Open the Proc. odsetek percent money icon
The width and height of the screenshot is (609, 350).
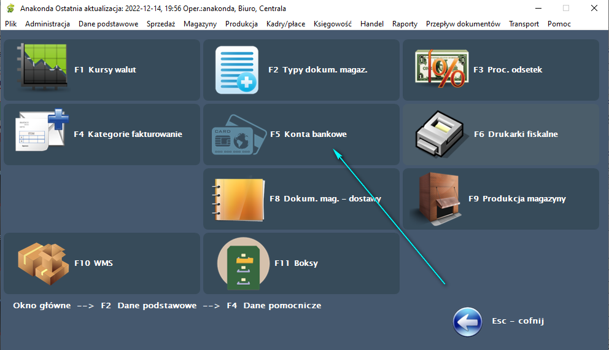pos(441,68)
